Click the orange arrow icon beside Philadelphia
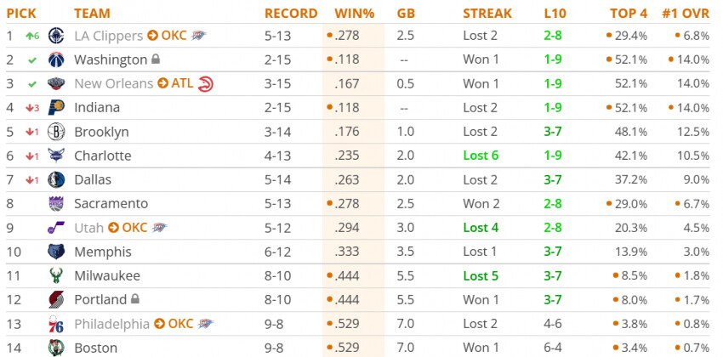The image size is (723, 357). pyautogui.click(x=160, y=324)
